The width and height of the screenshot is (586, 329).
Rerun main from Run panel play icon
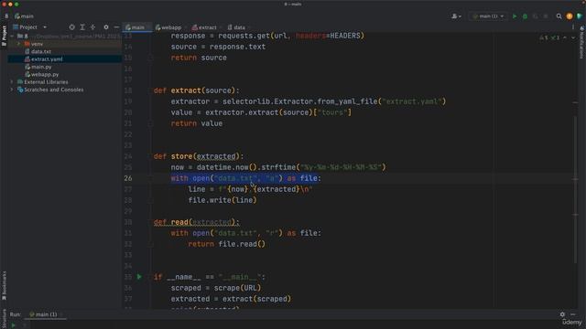point(14,325)
